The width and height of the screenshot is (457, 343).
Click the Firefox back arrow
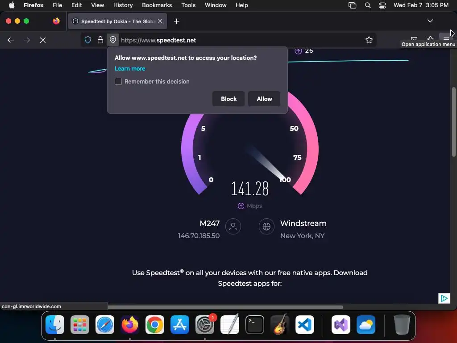(x=11, y=40)
